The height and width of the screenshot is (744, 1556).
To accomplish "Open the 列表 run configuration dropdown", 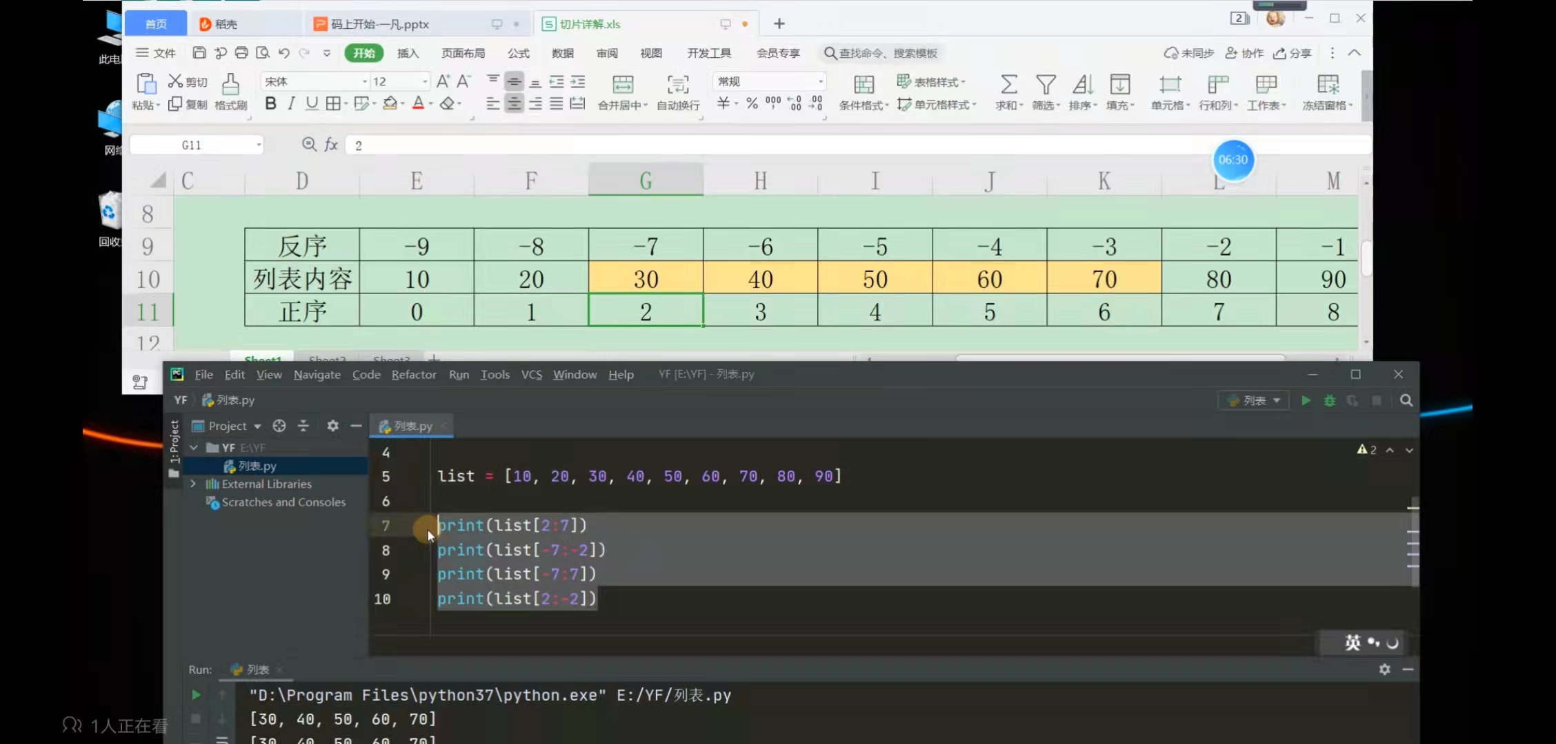I will pyautogui.click(x=1254, y=400).
